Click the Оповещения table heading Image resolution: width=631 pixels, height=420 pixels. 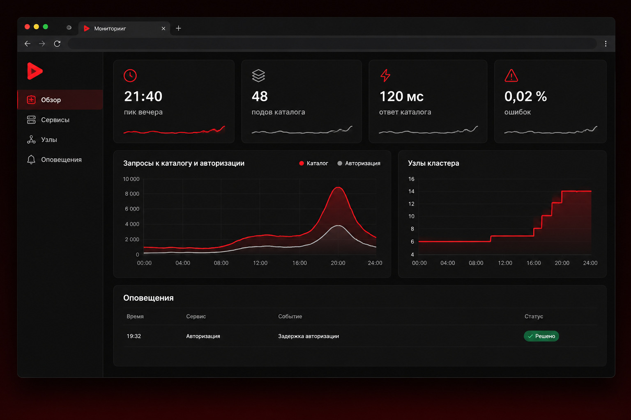coord(148,298)
